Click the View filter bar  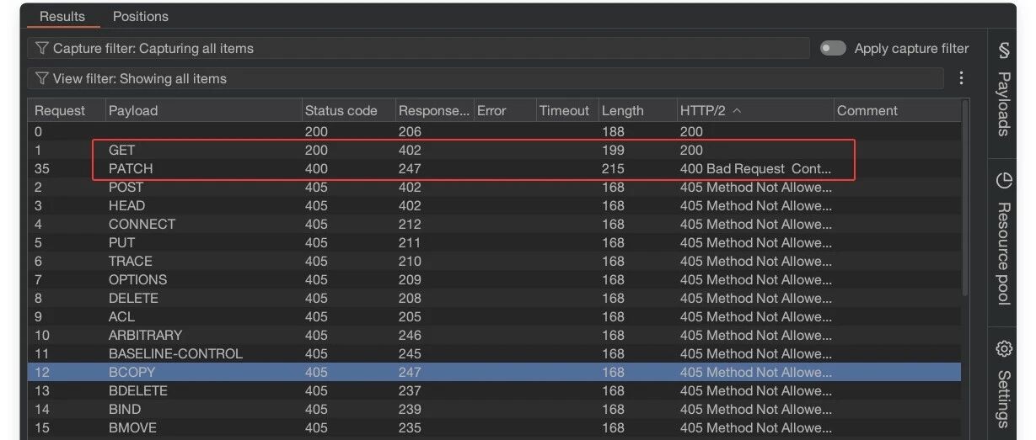pyautogui.click(x=486, y=79)
